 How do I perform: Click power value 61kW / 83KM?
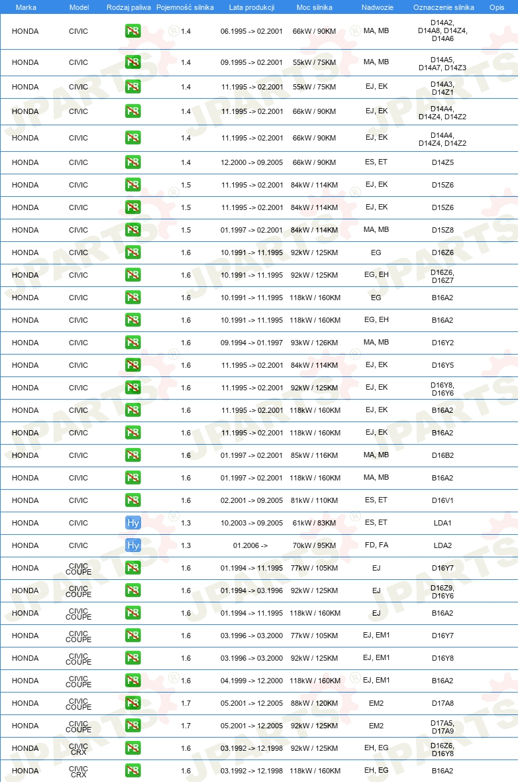pos(314,523)
